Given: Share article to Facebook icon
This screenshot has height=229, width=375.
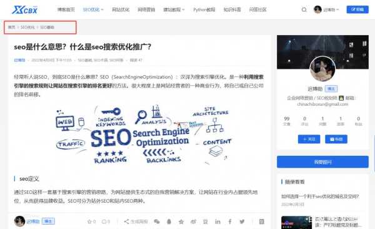Looking at the screenshot, I should click(230, 221).
